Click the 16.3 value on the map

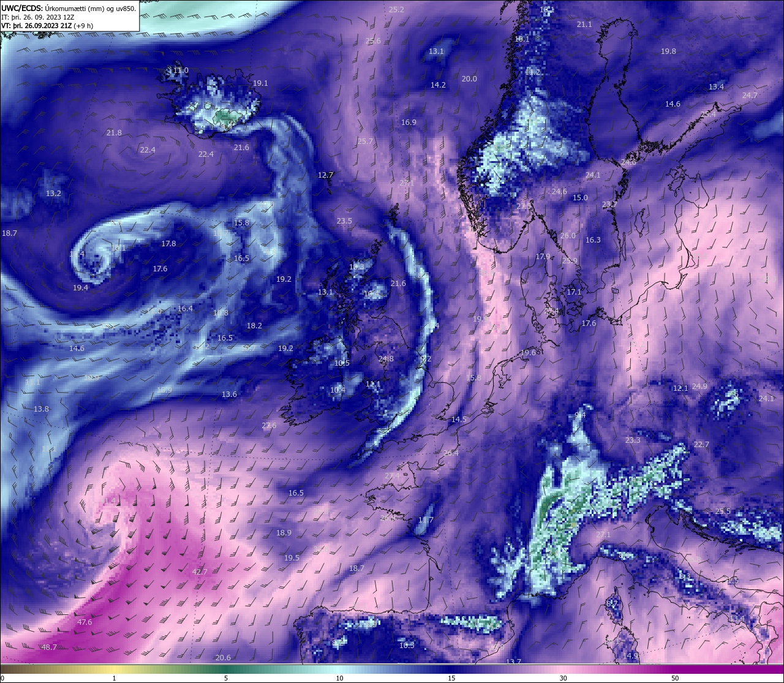(593, 240)
